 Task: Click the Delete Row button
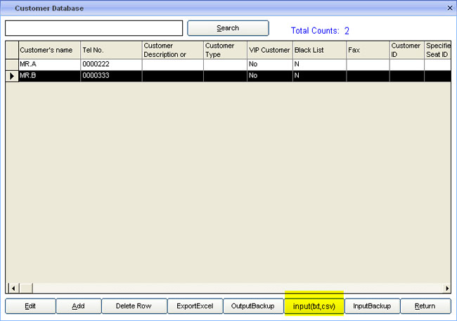coord(135,306)
